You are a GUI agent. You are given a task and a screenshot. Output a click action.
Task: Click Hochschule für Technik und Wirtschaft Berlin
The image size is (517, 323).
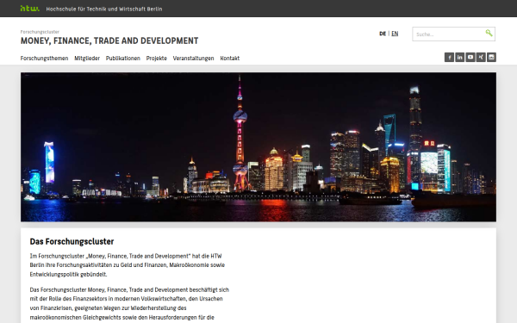[104, 9]
